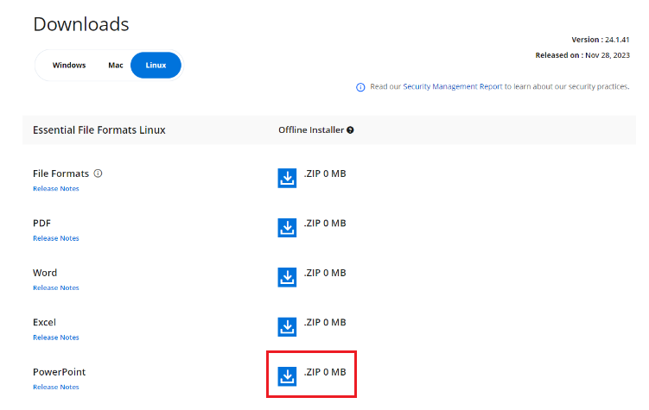649x410 pixels.
Task: Switch to the Windows tab
Action: (69, 66)
